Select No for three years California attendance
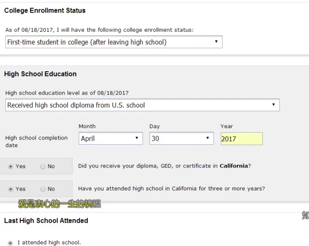 pos(43,189)
